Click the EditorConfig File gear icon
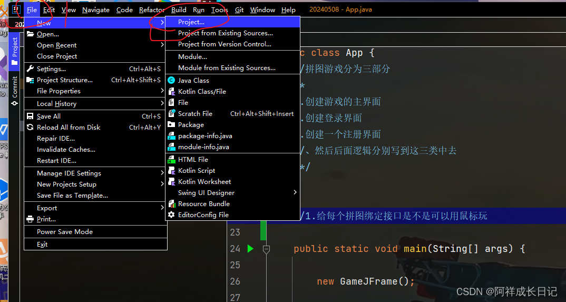The image size is (566, 302). [x=171, y=215]
